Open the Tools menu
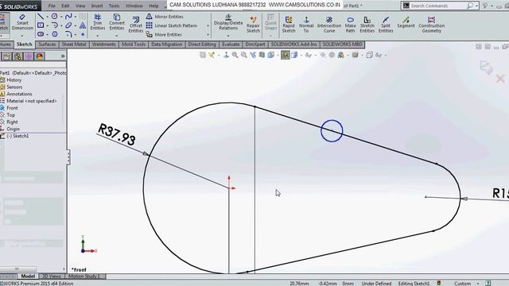The width and height of the screenshot is (509, 286). pyautogui.click(x=114, y=6)
